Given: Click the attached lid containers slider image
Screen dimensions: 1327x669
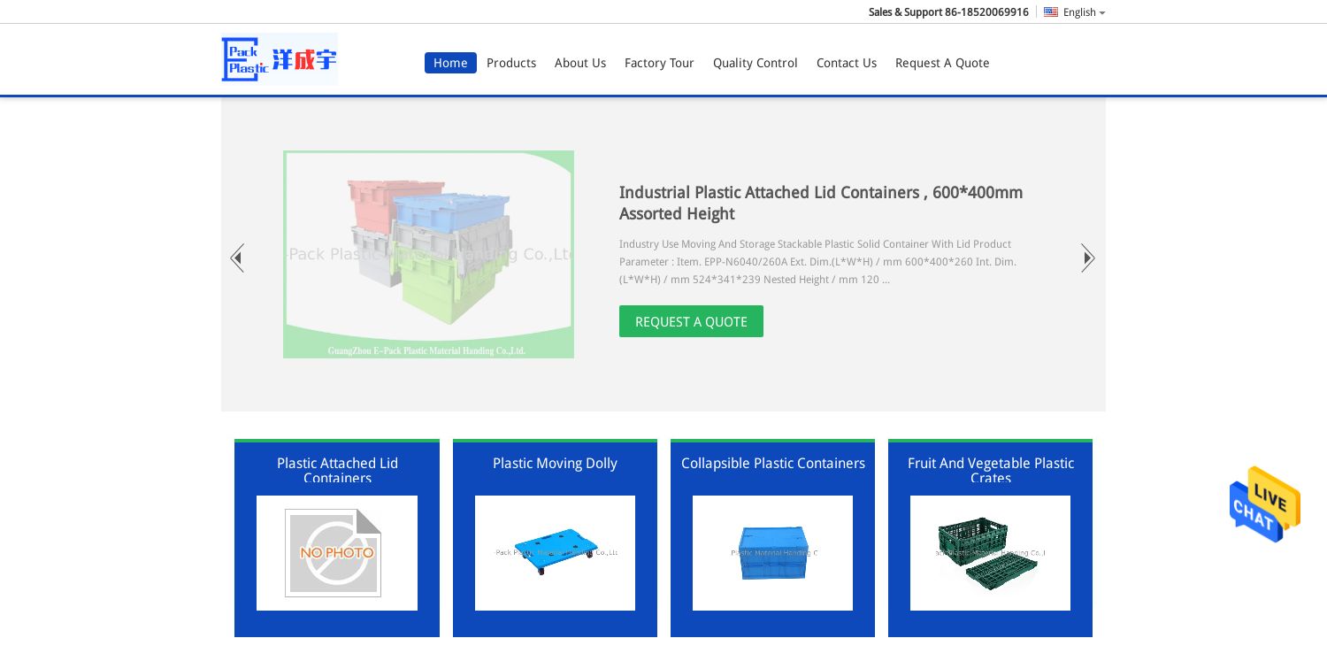Looking at the screenshot, I should tap(428, 254).
